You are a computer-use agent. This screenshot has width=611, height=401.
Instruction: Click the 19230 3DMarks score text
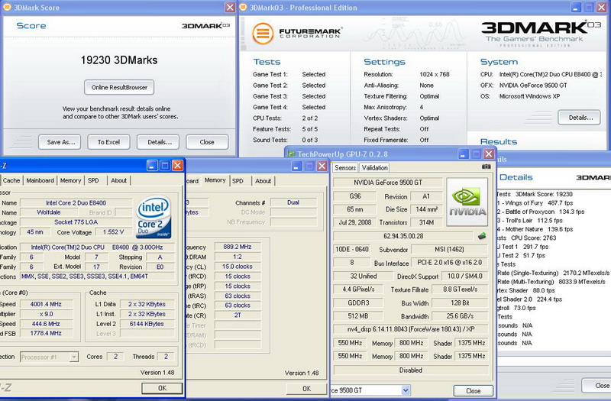pos(119,60)
